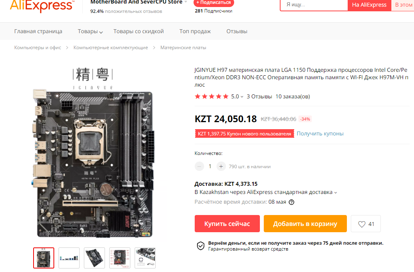The image size is (414, 272).
Task: Click the wishlist heart icon
Action: [361, 224]
